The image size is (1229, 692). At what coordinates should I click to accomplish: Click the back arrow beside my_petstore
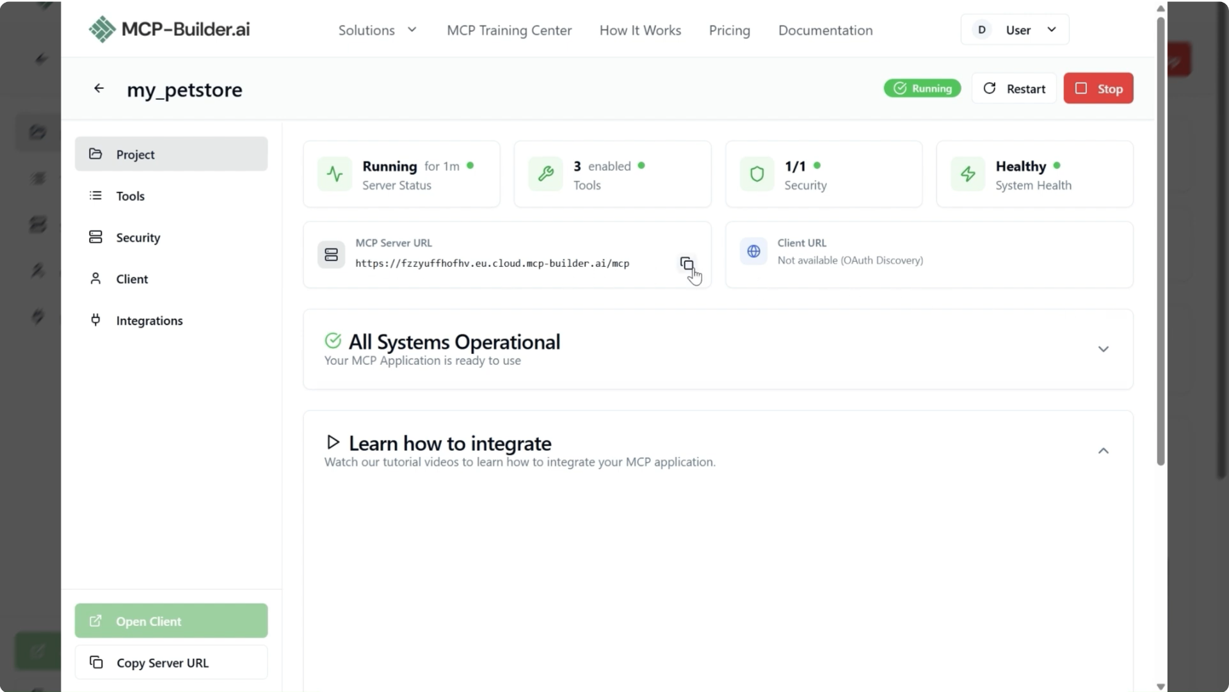(x=99, y=88)
